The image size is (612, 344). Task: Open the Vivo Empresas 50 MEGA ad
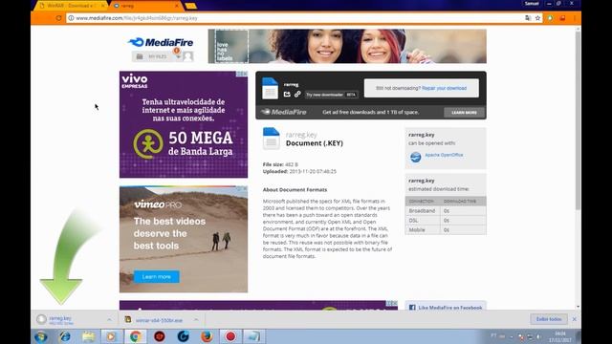(x=184, y=124)
